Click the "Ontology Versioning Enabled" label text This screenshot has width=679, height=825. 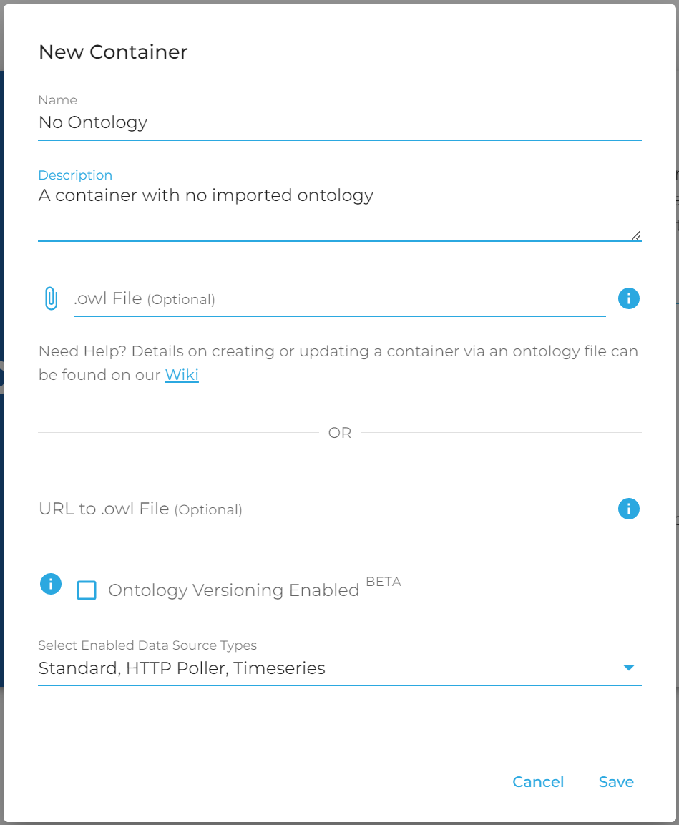(x=233, y=590)
